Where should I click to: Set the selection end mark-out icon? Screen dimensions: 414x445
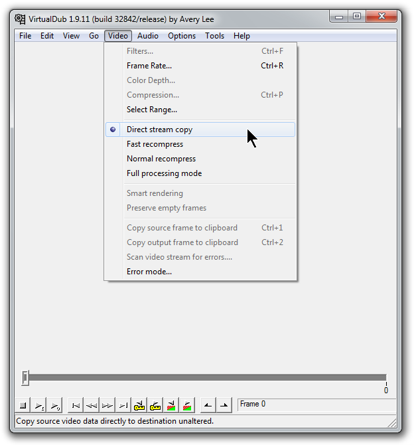(x=224, y=404)
